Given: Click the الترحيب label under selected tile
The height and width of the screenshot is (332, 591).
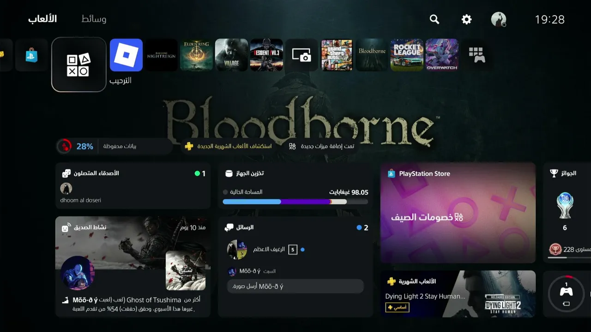Looking at the screenshot, I should coord(121,80).
